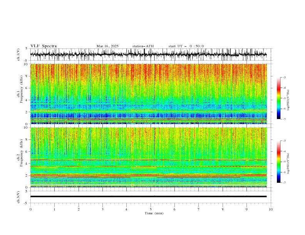Click time axis tick label '3'
Image resolution: width=305 pixels, height=235 pixels.
(x=102, y=209)
